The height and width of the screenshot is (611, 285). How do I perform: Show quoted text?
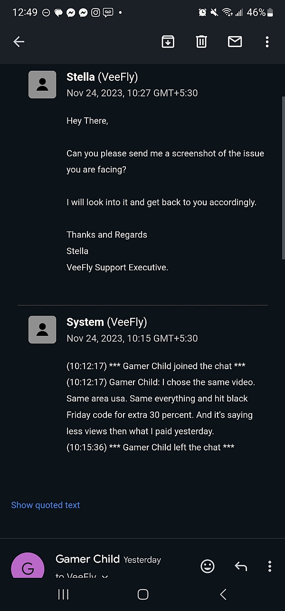pos(46,505)
